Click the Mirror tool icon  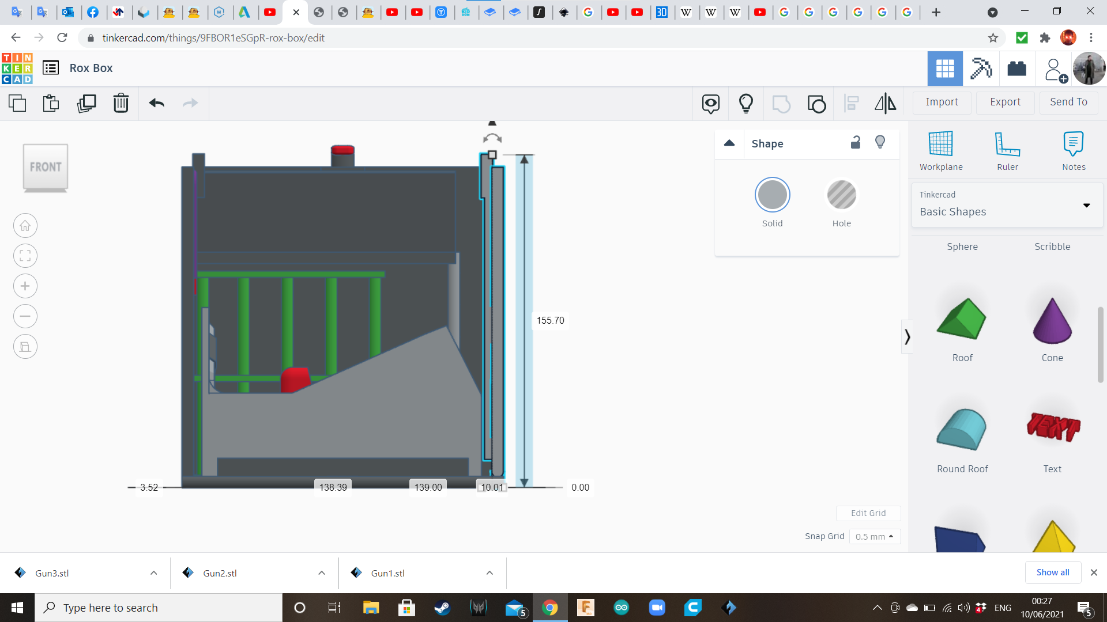click(x=885, y=103)
